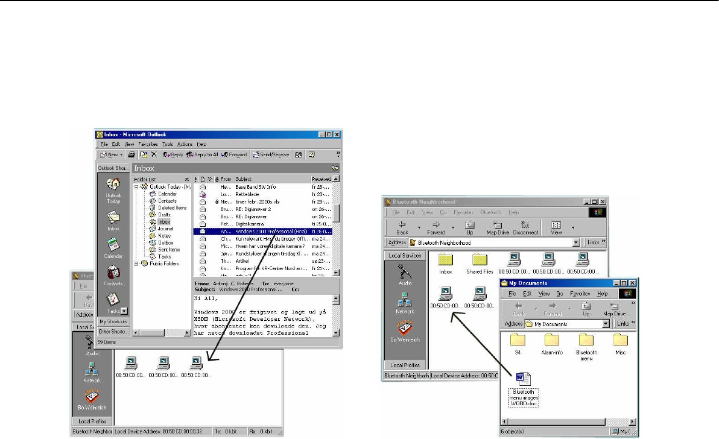Open Go menu in Bluetooth Neighborhood window
Viewport: 719px width, 439px height.
443,213
